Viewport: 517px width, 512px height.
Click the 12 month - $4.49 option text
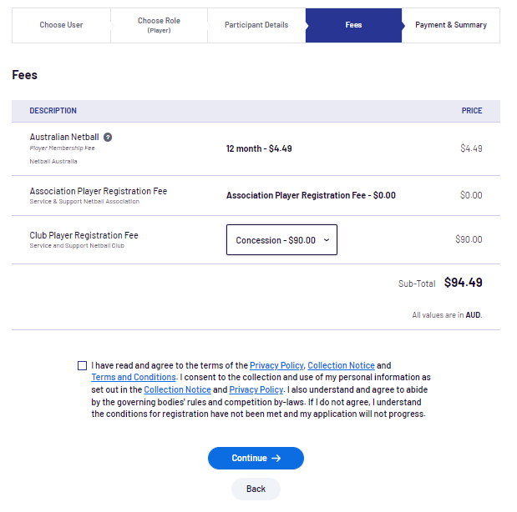click(259, 148)
